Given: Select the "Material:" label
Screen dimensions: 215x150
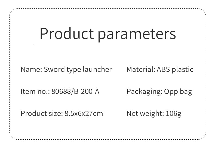Looking at the screenshot, I should pyautogui.click(x=140, y=69).
